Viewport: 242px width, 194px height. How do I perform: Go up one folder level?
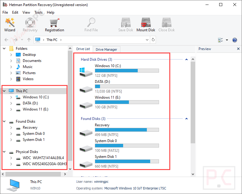point(29,40)
